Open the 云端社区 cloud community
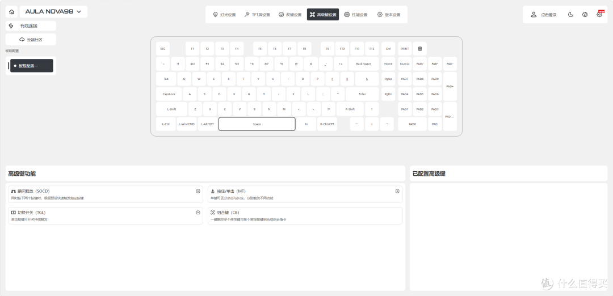Viewport: 613px width, 296px height. coord(31,40)
